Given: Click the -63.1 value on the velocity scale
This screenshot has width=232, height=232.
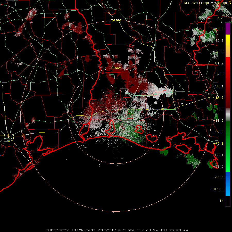Looking at the screenshot, I should pos(219,155).
